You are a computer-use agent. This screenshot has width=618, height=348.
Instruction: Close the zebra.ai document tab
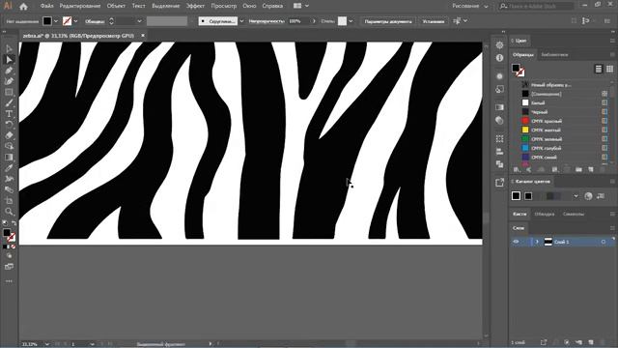pyautogui.click(x=143, y=36)
